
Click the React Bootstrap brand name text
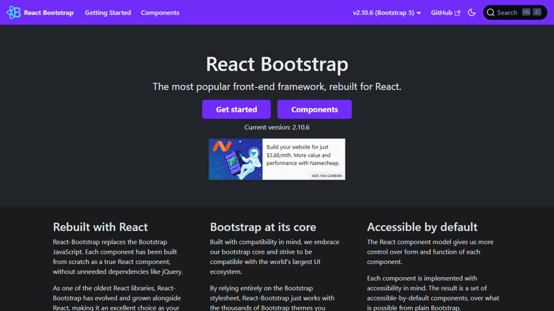point(48,12)
